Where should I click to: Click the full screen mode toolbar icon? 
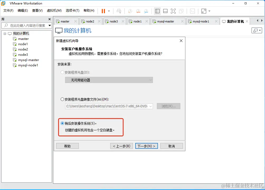click(x=173, y=11)
